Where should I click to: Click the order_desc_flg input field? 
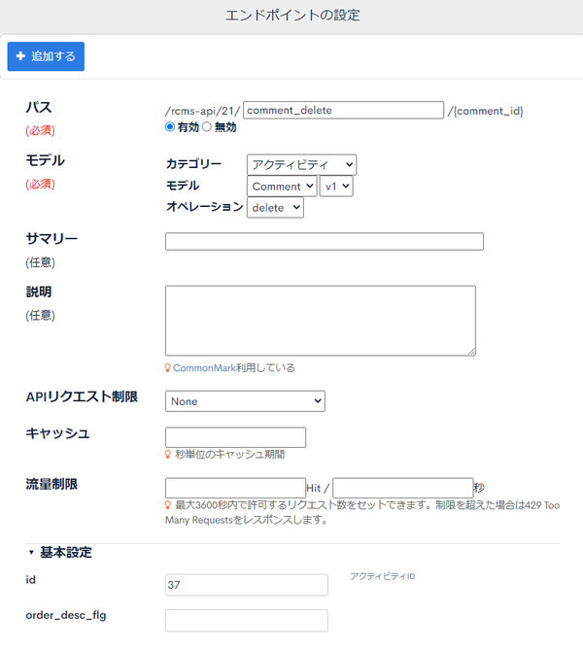click(247, 620)
